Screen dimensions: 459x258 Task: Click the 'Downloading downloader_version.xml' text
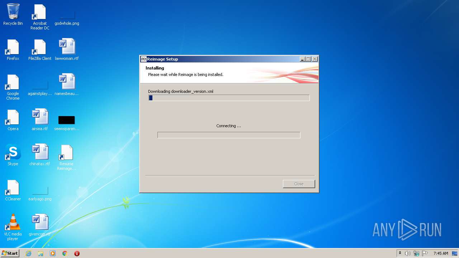[x=181, y=91]
